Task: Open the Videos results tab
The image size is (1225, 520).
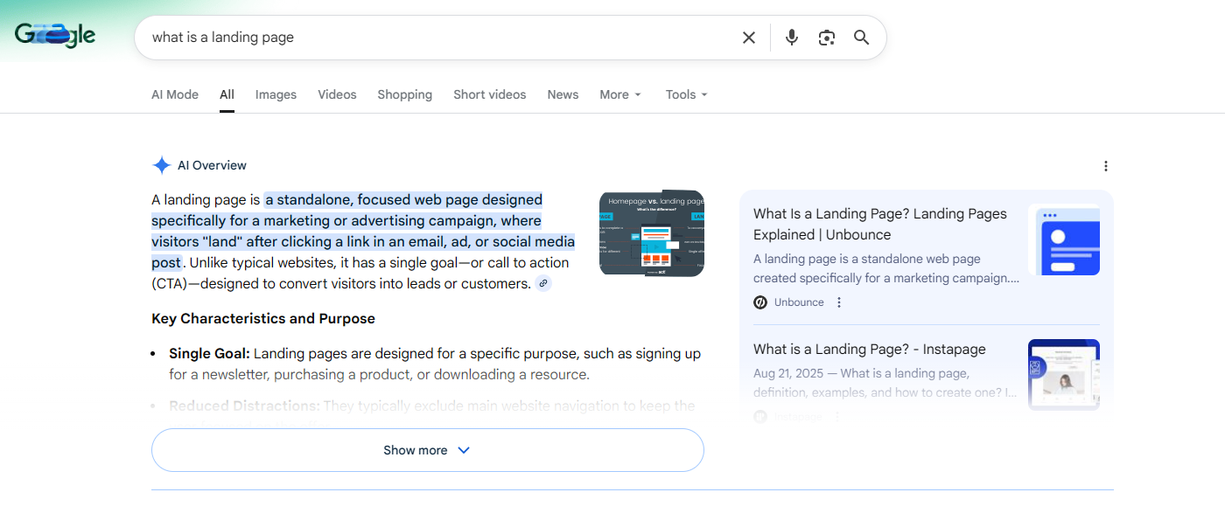Action: click(337, 94)
